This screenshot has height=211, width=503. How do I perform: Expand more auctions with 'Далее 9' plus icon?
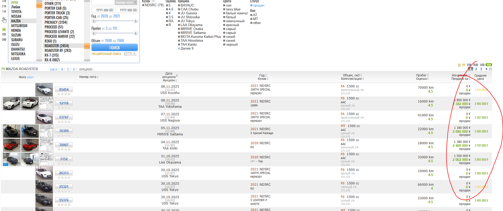[179, 49]
